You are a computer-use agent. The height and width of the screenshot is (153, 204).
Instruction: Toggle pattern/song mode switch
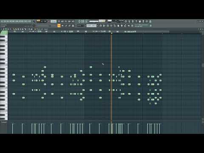(38, 21)
